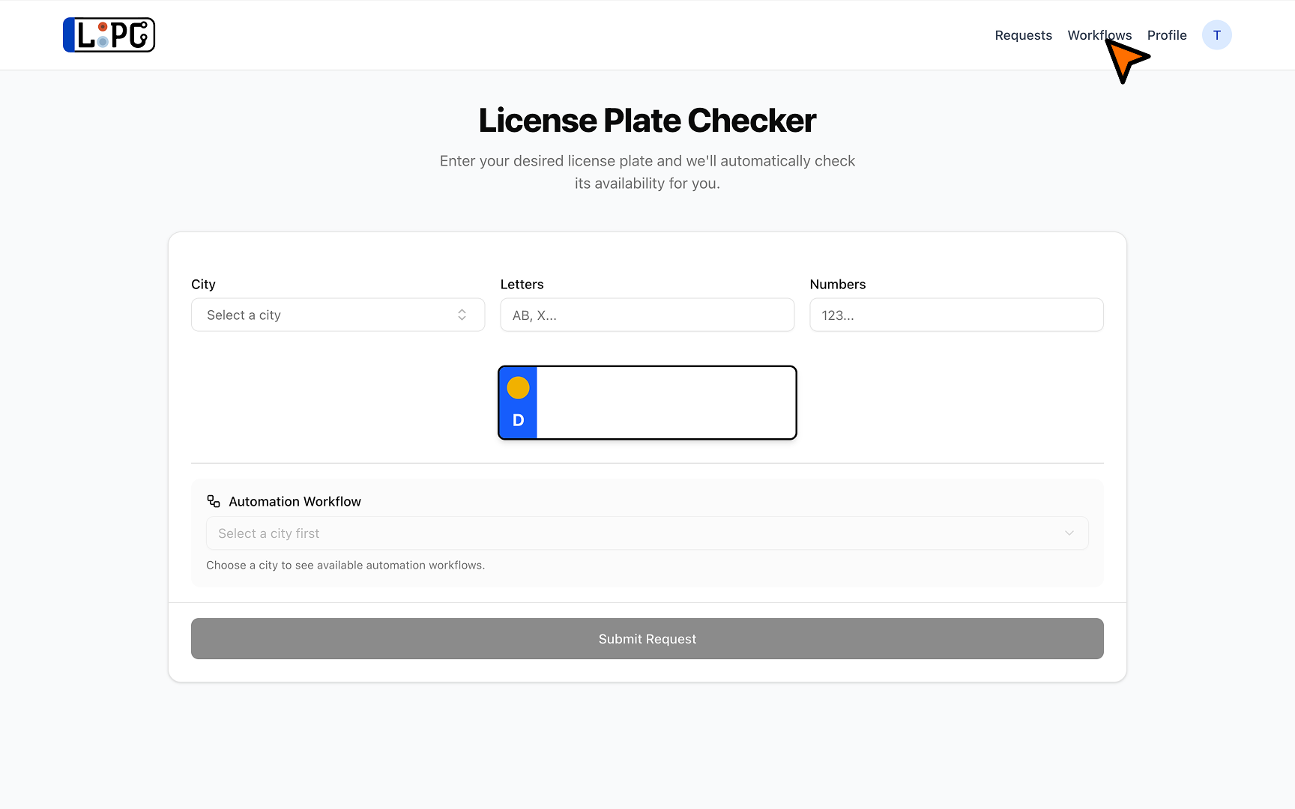
Task: Navigate to Profile
Action: 1167,35
